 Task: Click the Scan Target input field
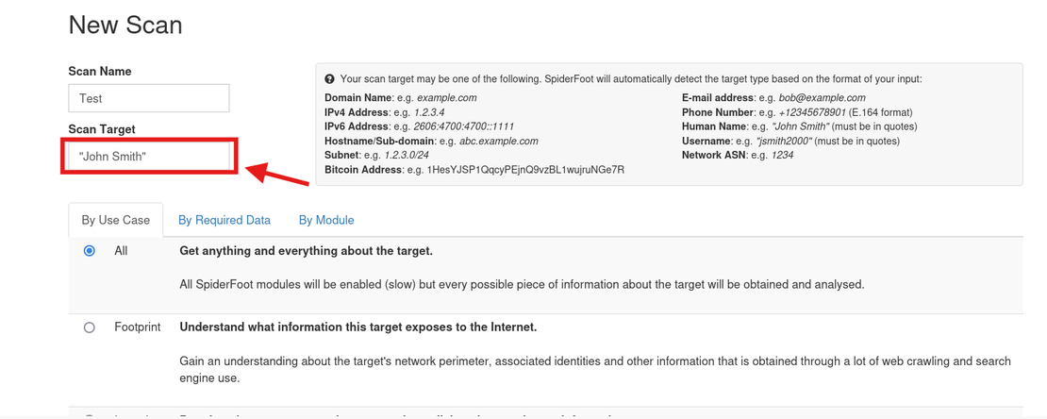(149, 157)
